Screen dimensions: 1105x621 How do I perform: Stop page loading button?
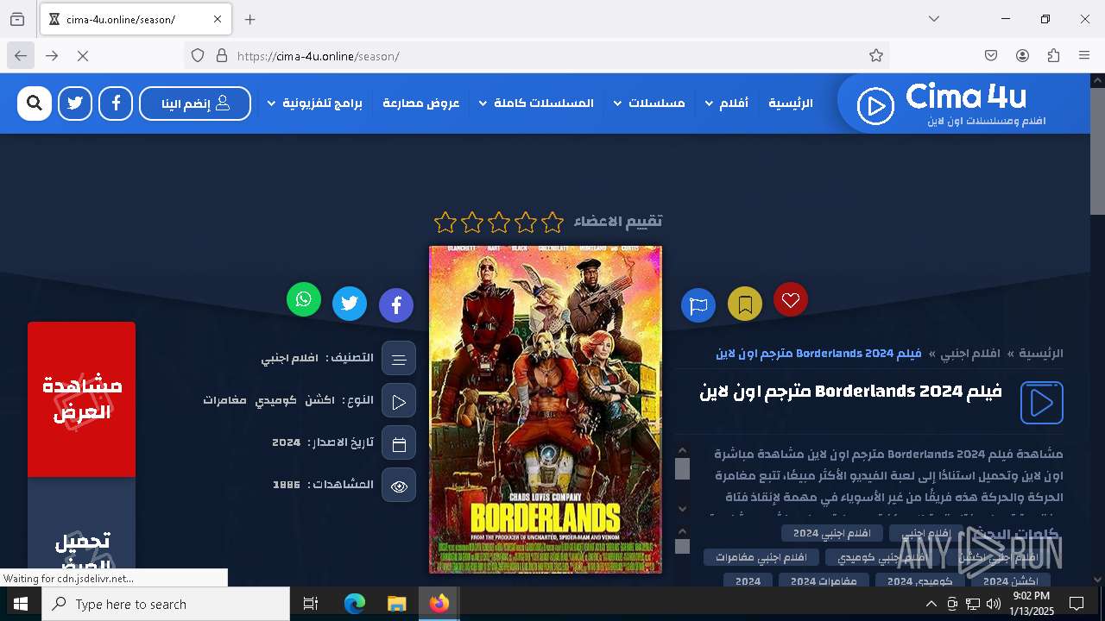click(x=83, y=56)
